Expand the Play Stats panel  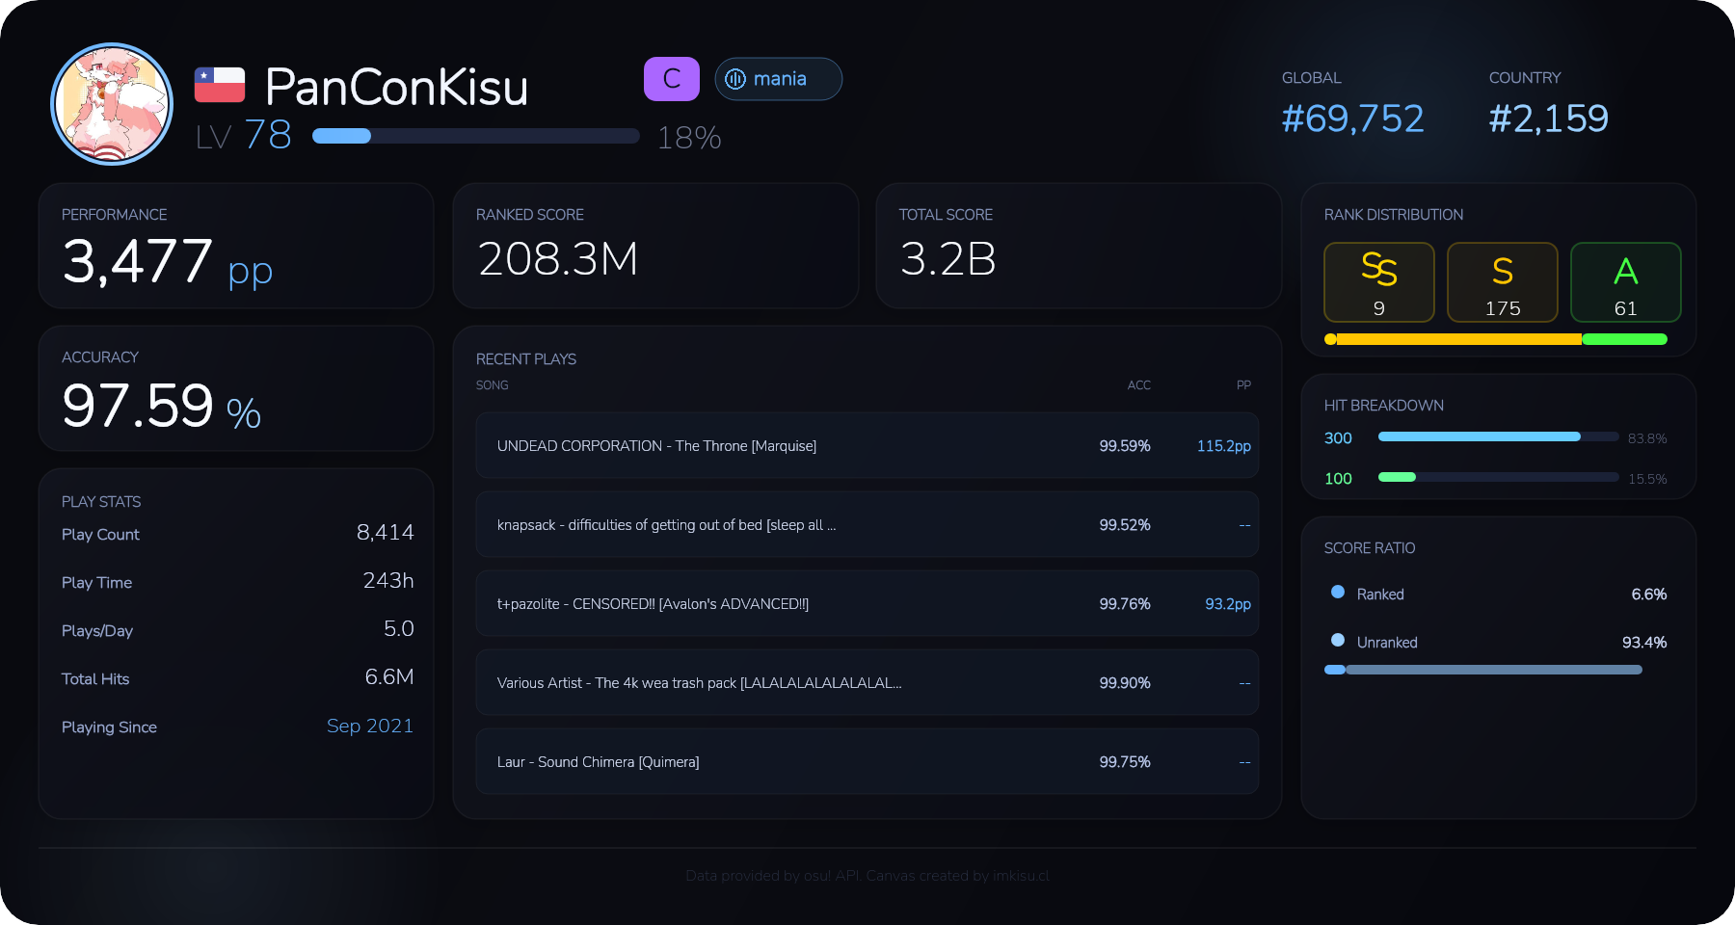click(x=100, y=501)
